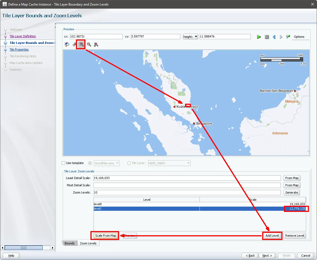Select the Tile Layer radio button
This screenshot has height=260, width=317.
129,163
